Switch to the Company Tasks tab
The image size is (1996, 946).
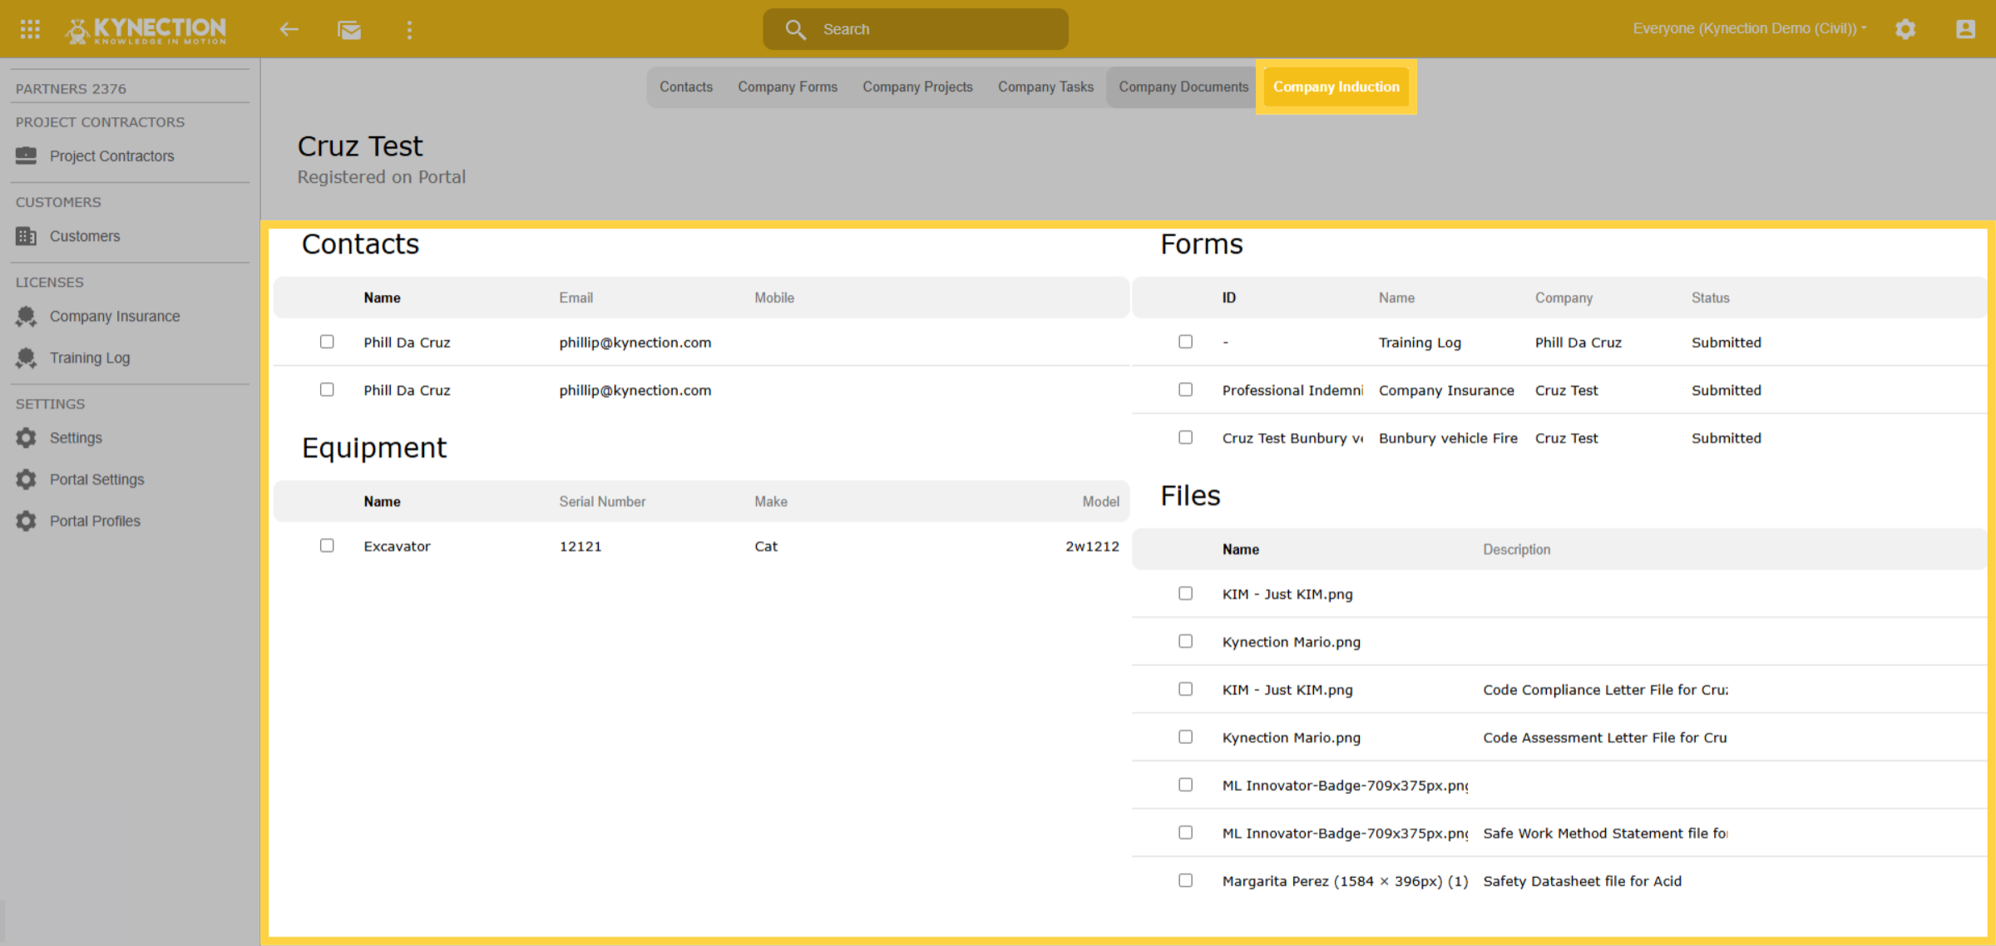(x=1045, y=86)
